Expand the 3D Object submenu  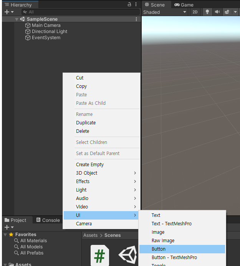pos(101,173)
